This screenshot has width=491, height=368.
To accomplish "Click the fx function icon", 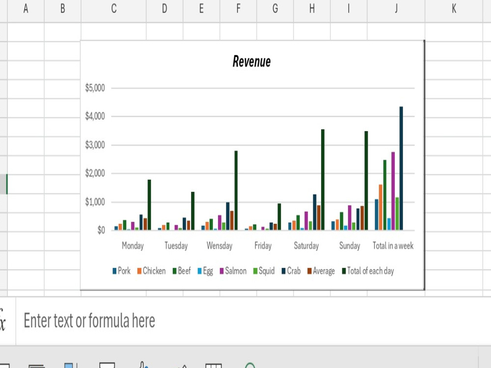I will 2,321.
